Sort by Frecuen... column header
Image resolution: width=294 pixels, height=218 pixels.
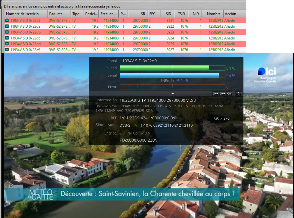pos(109,14)
